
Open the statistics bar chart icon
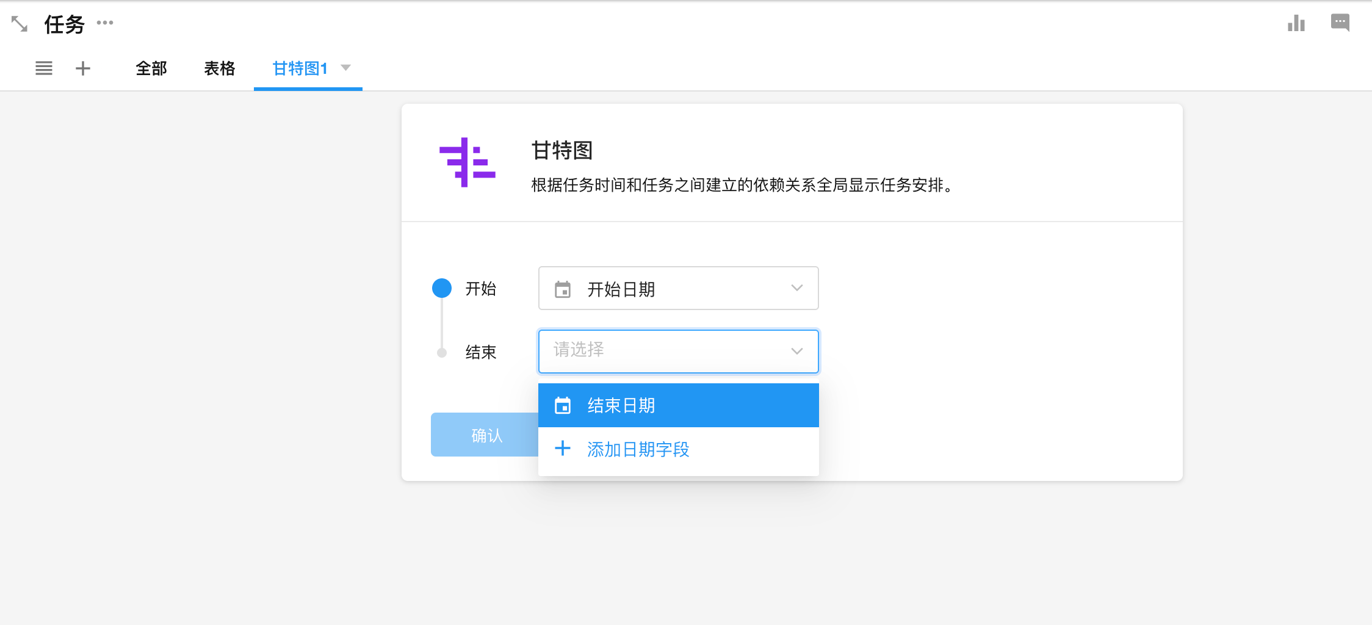tap(1296, 24)
